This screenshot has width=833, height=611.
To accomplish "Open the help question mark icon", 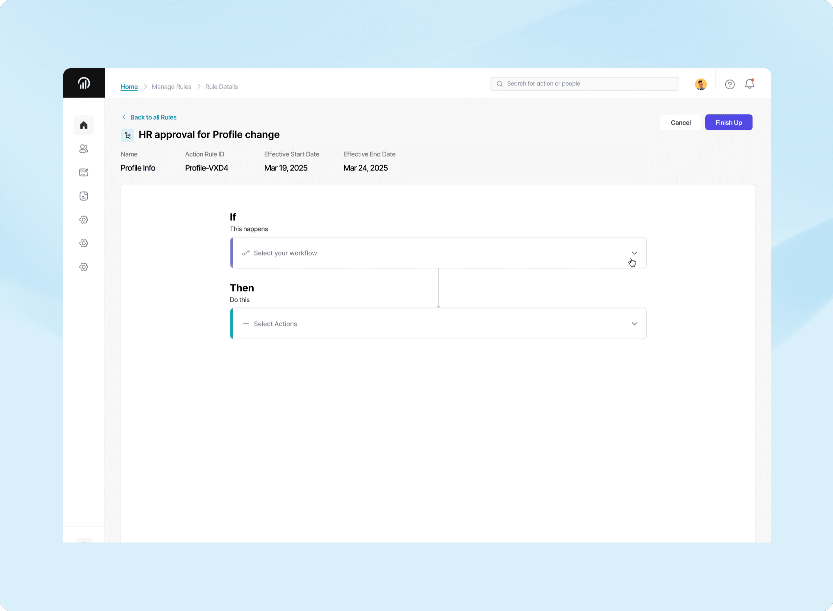I will click(x=730, y=84).
